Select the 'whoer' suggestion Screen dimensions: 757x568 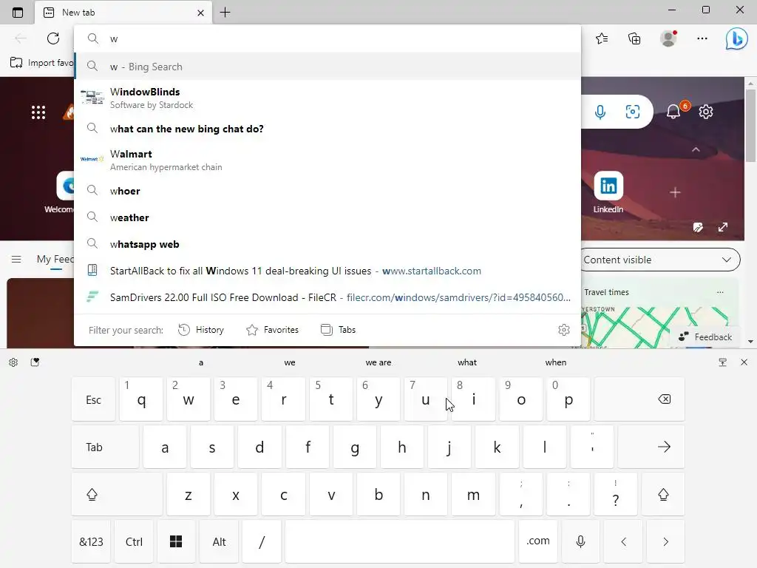pyautogui.click(x=327, y=191)
